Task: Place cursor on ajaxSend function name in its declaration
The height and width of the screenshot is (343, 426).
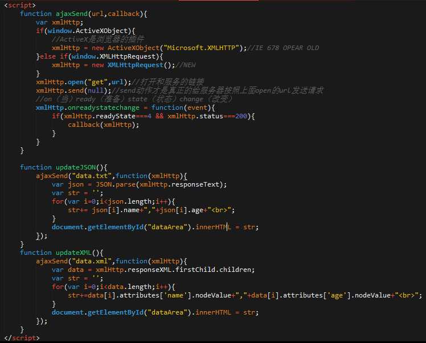Action: [72, 14]
